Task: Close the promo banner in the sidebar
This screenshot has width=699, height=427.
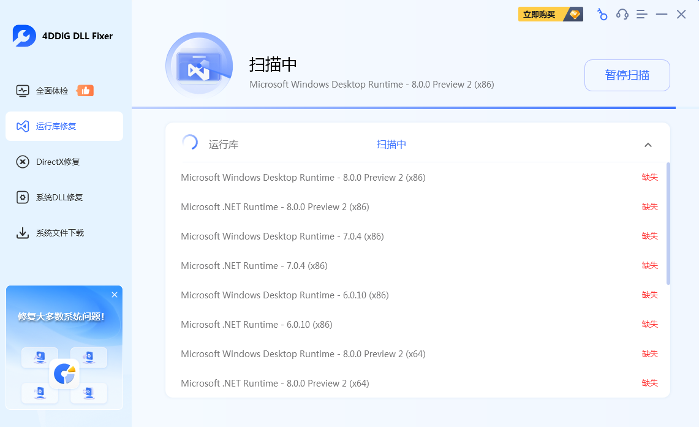Action: (x=115, y=295)
